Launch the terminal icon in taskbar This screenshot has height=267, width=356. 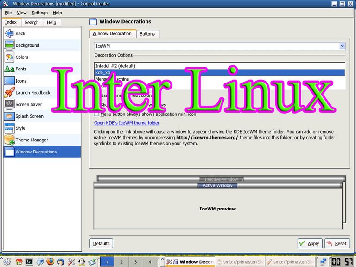[30, 262]
